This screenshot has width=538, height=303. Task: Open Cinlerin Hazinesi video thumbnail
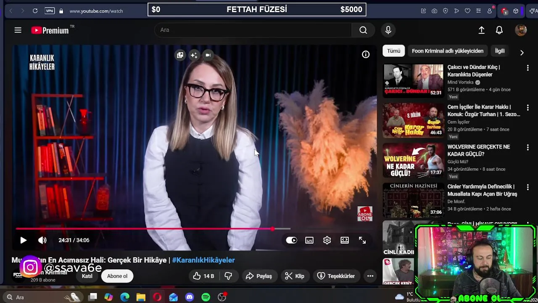pyautogui.click(x=413, y=200)
